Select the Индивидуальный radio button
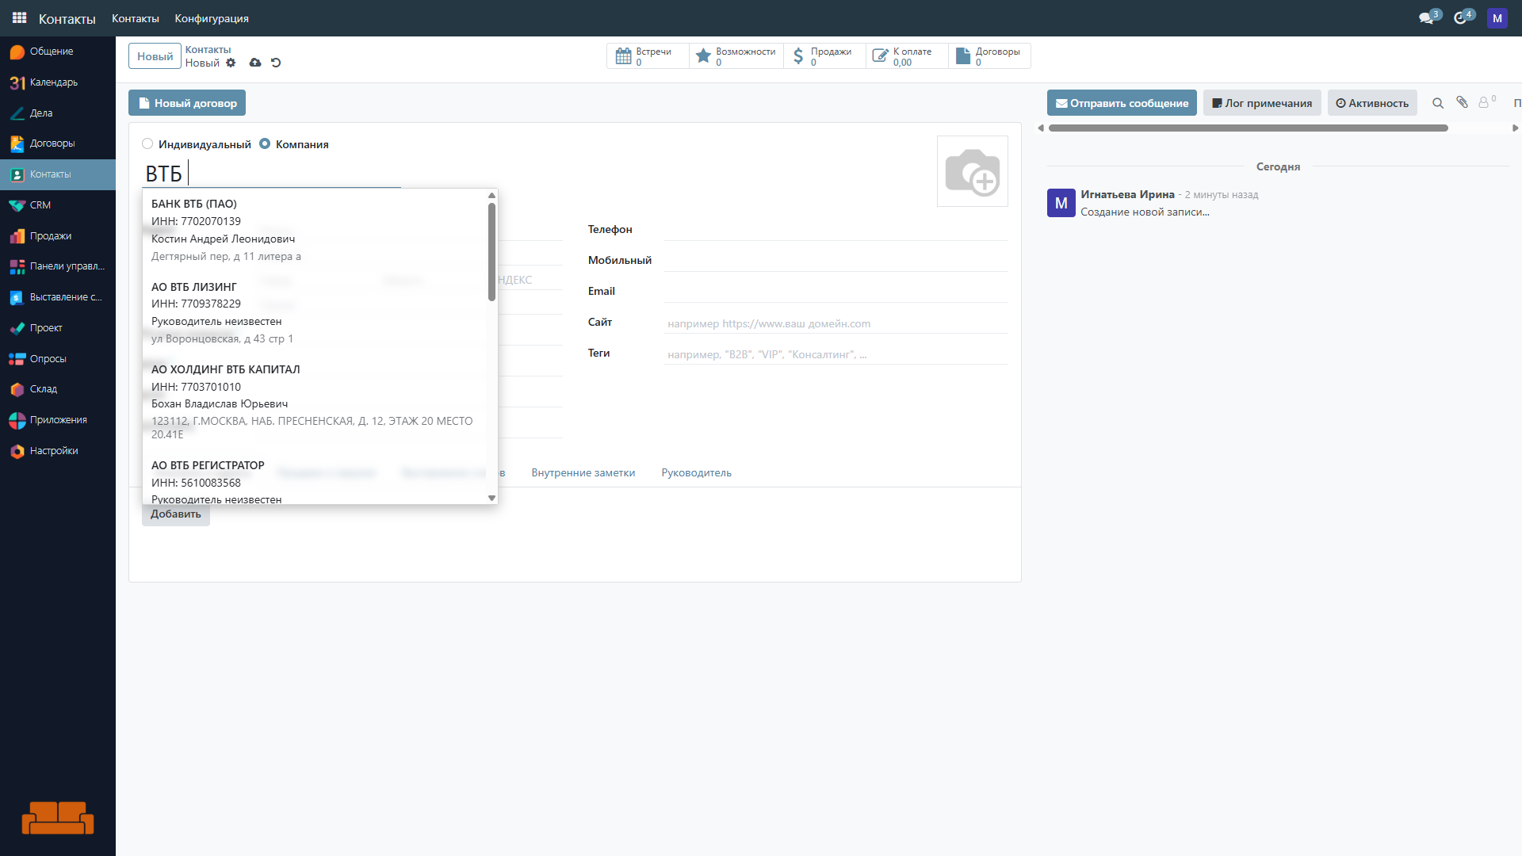This screenshot has width=1522, height=856. pyautogui.click(x=147, y=144)
